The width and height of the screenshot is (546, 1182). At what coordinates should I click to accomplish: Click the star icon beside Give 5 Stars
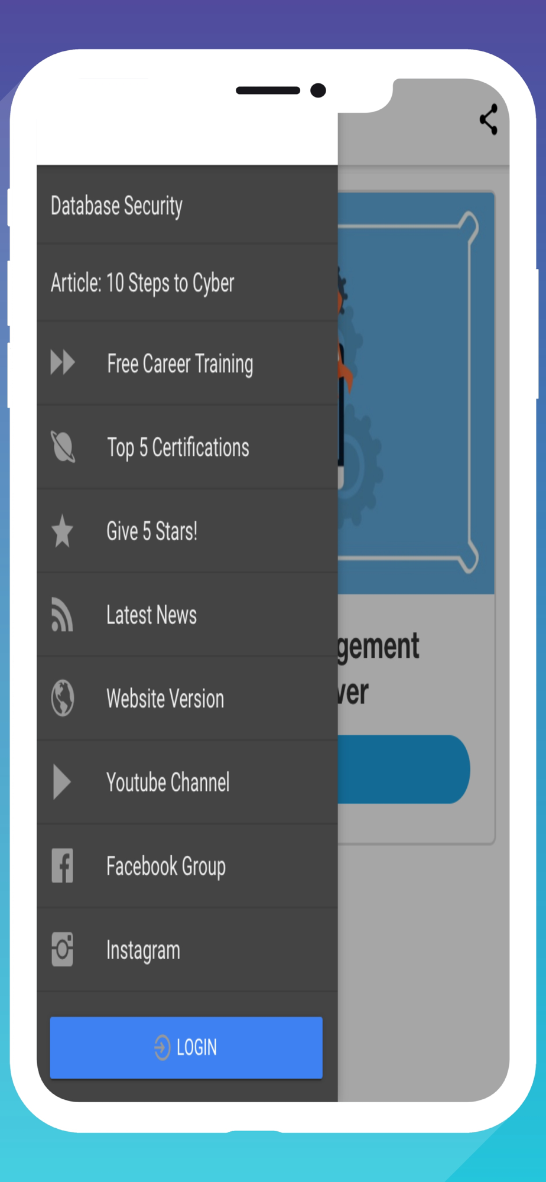(x=62, y=530)
